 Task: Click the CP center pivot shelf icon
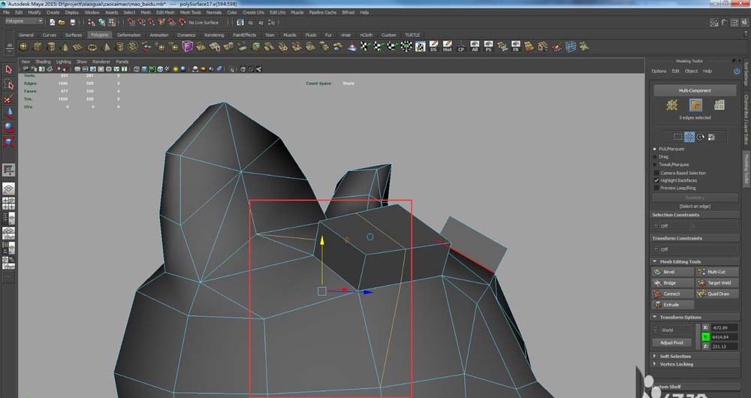[461, 47]
